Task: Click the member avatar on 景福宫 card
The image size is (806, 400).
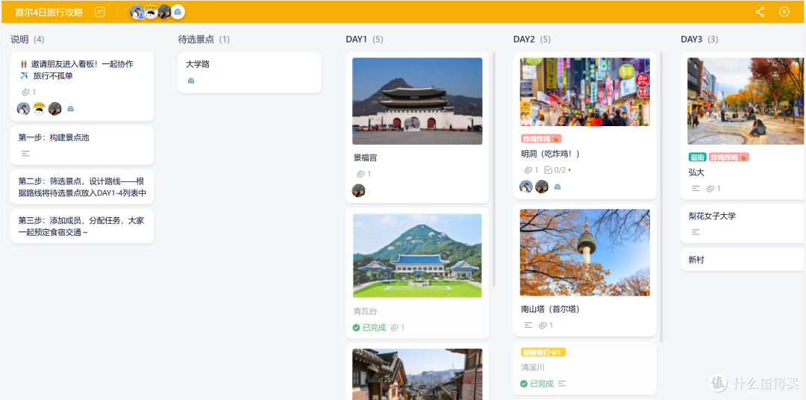Action: 358,190
